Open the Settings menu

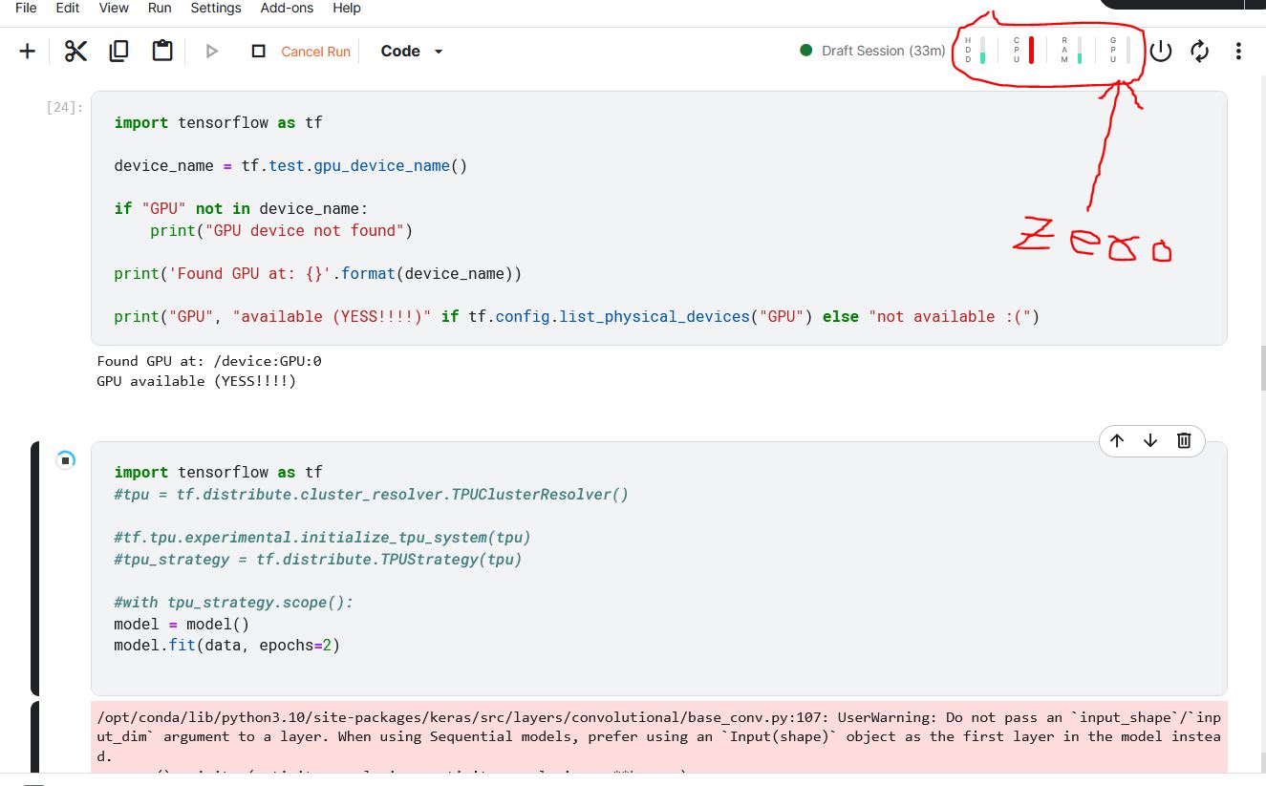[x=216, y=8]
